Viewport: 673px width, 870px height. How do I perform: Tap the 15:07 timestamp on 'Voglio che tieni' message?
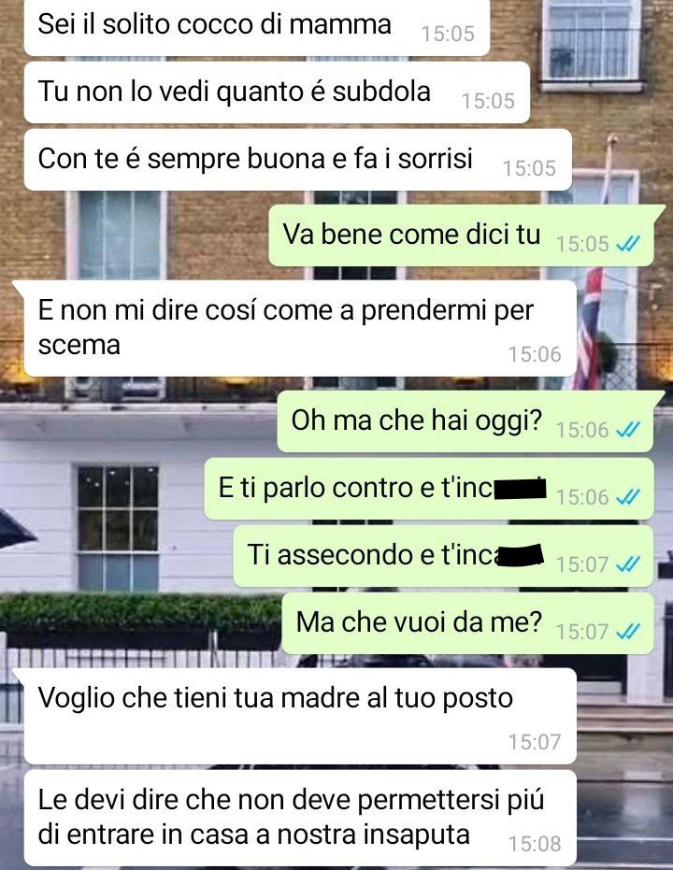coord(535,742)
